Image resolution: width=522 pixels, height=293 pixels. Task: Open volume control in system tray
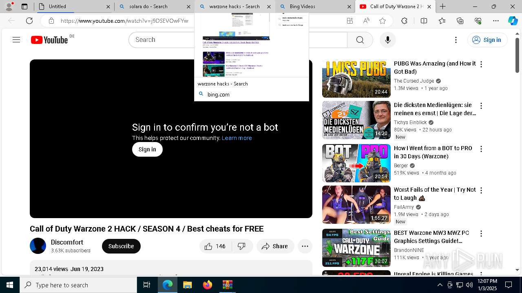(469, 285)
